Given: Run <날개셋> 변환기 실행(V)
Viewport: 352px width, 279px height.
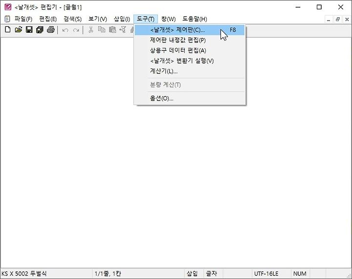Looking at the screenshot, I should pos(190,61).
